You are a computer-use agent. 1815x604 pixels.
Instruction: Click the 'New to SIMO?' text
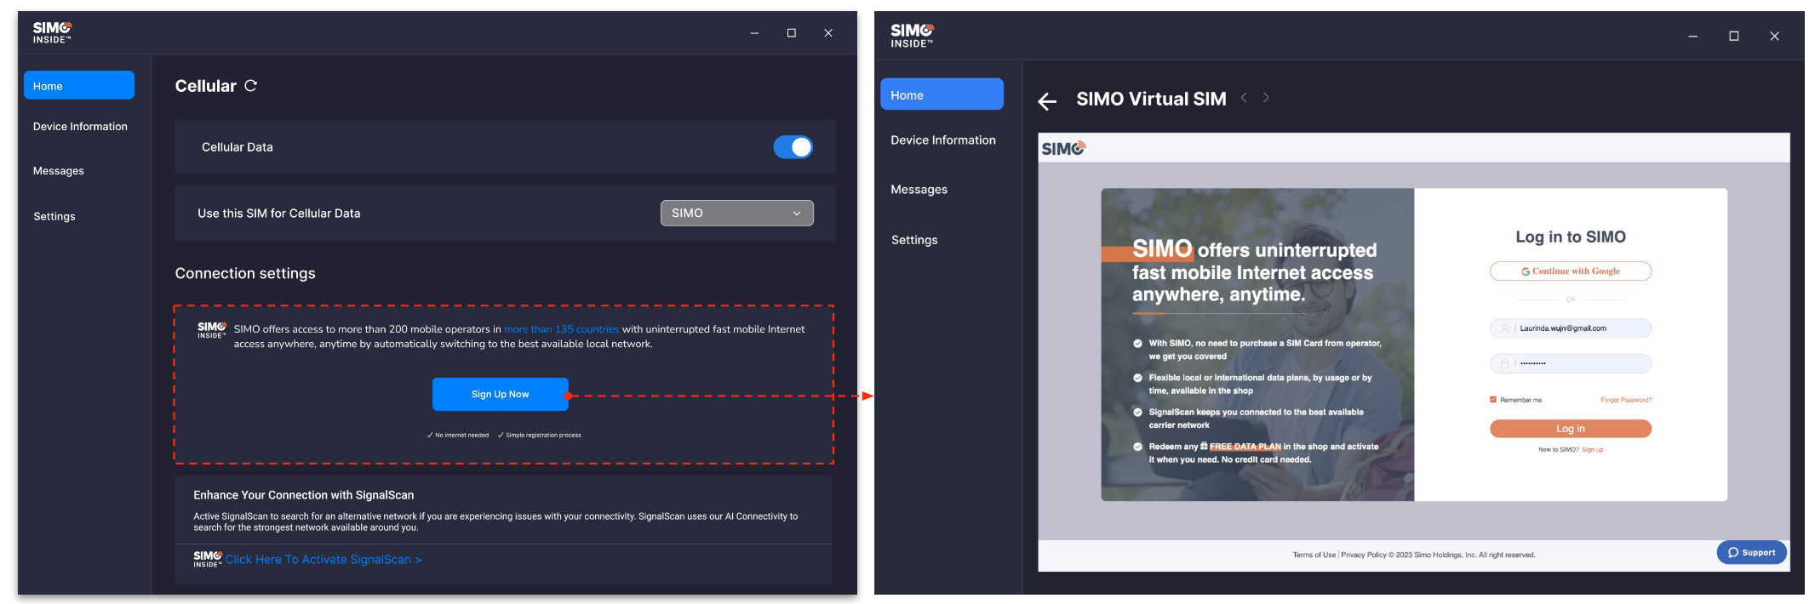[1559, 450]
